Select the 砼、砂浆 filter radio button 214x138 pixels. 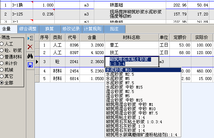point(2,50)
